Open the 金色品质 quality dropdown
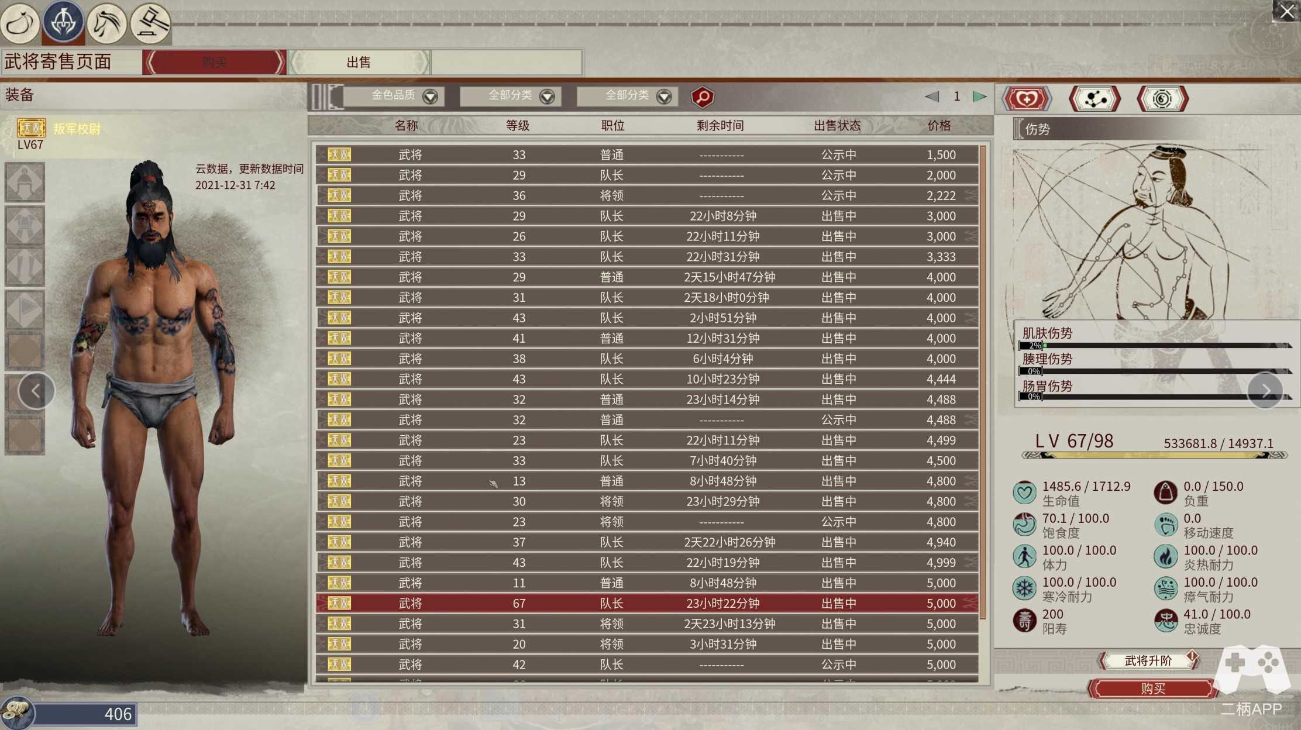Viewport: 1301px width, 730px height. coord(394,96)
